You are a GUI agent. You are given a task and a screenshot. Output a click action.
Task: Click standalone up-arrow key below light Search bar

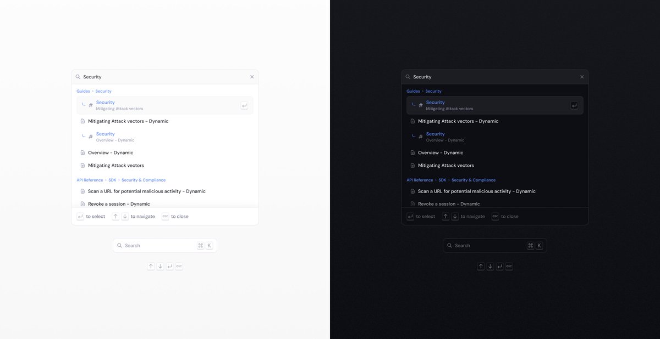151,267
